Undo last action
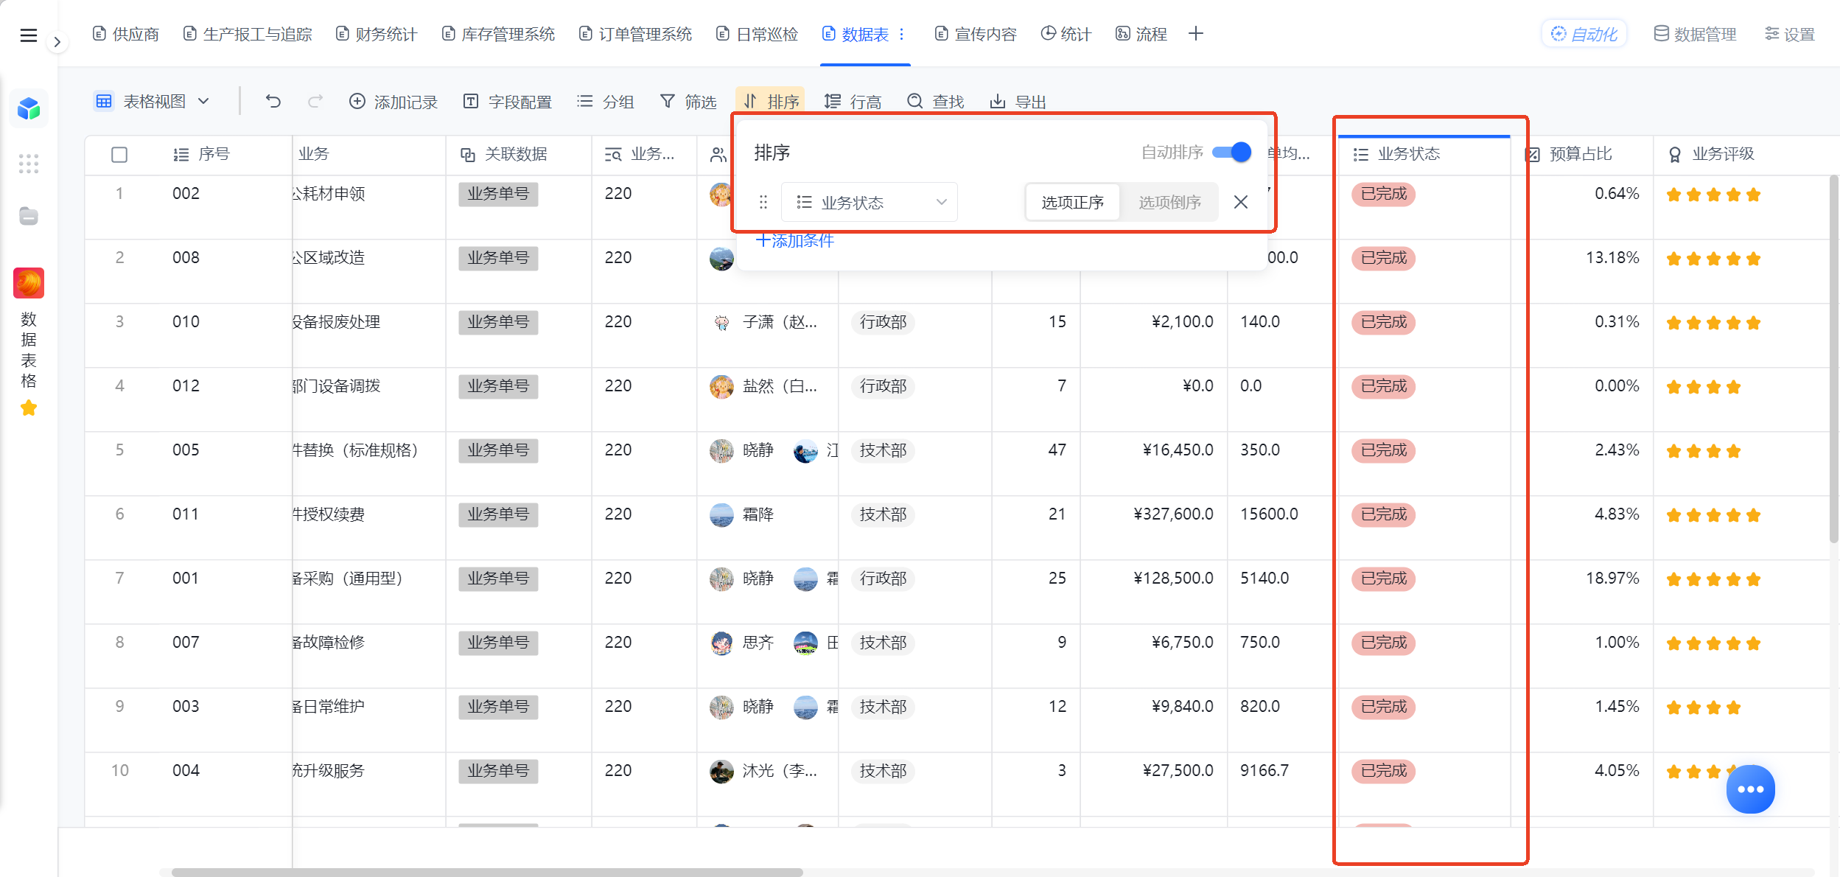The image size is (1840, 877). tap(273, 101)
